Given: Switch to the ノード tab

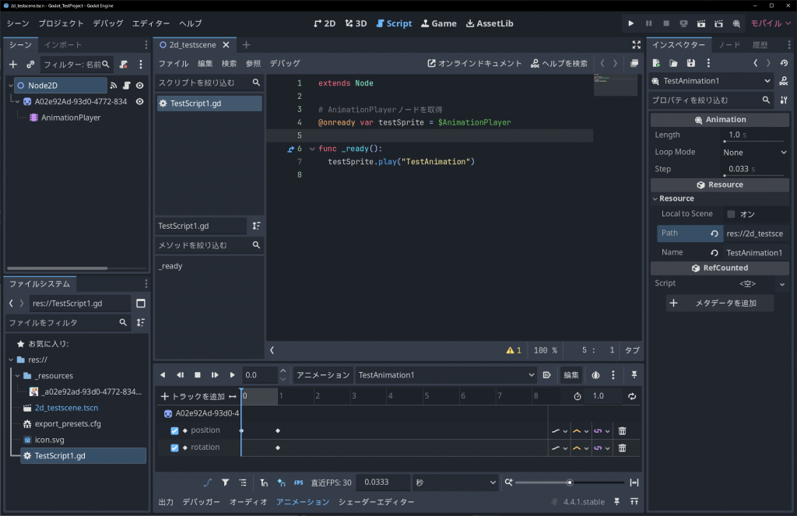Looking at the screenshot, I should 729,45.
